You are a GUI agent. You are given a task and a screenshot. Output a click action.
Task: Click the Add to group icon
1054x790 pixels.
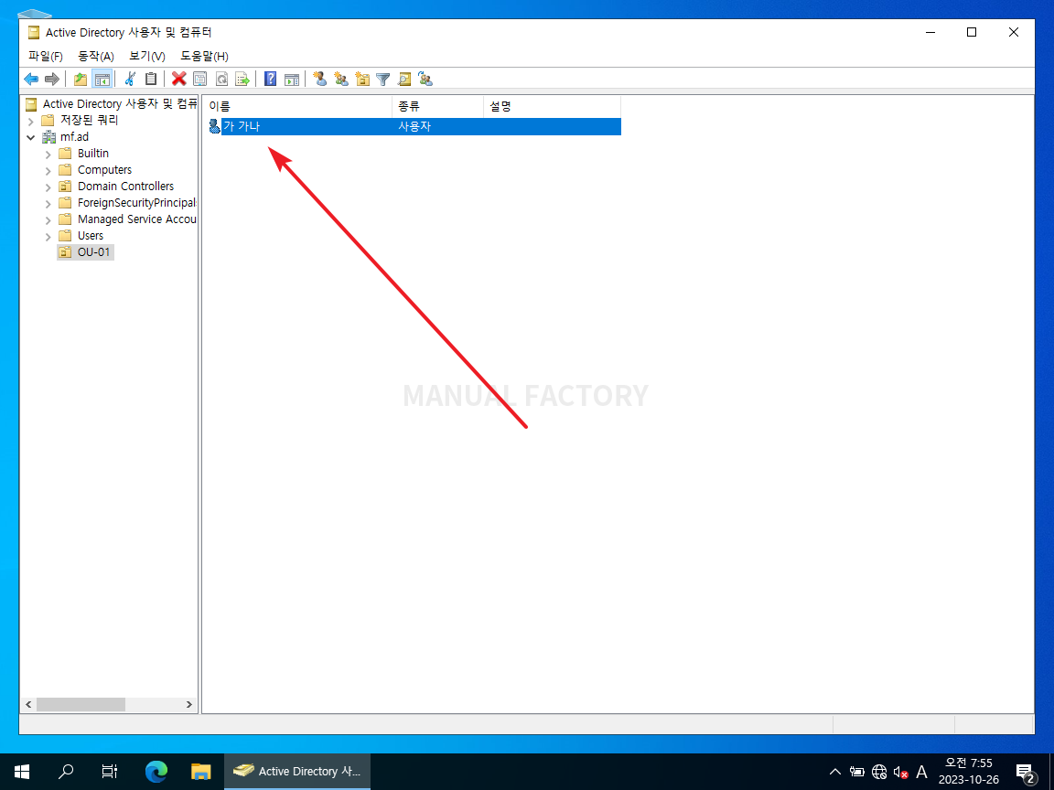(425, 80)
